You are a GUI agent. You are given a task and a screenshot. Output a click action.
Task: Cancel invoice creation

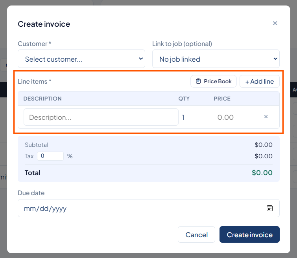[x=196, y=234]
